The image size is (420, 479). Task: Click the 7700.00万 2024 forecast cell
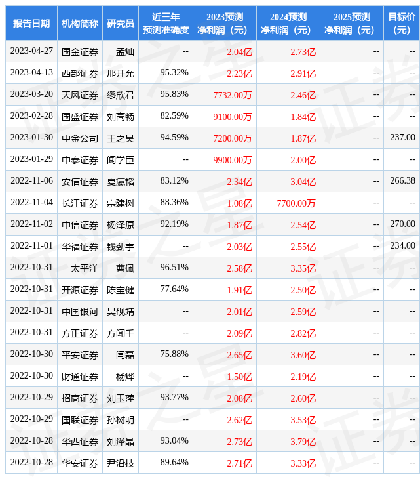click(x=296, y=203)
